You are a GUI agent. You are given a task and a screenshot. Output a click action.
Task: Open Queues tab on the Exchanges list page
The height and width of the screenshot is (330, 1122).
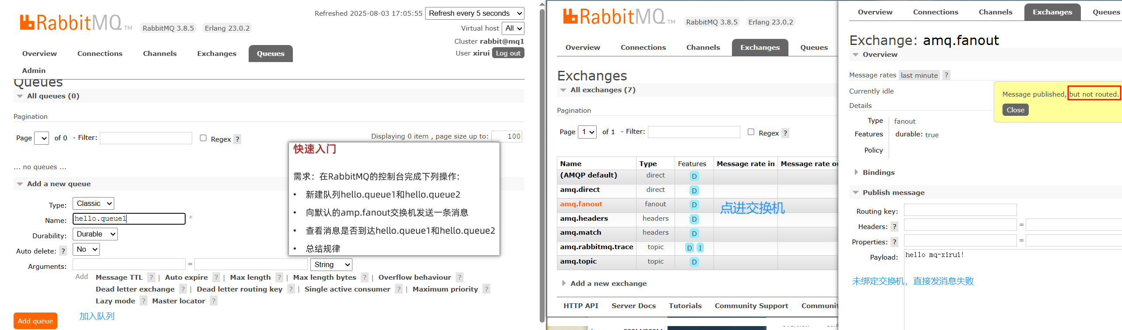[814, 47]
